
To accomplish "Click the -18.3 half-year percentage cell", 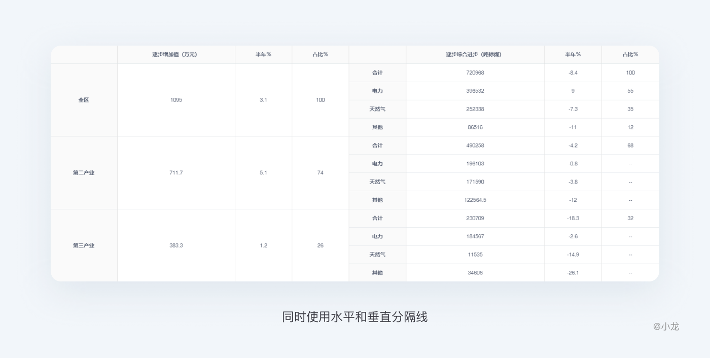I will [x=573, y=218].
